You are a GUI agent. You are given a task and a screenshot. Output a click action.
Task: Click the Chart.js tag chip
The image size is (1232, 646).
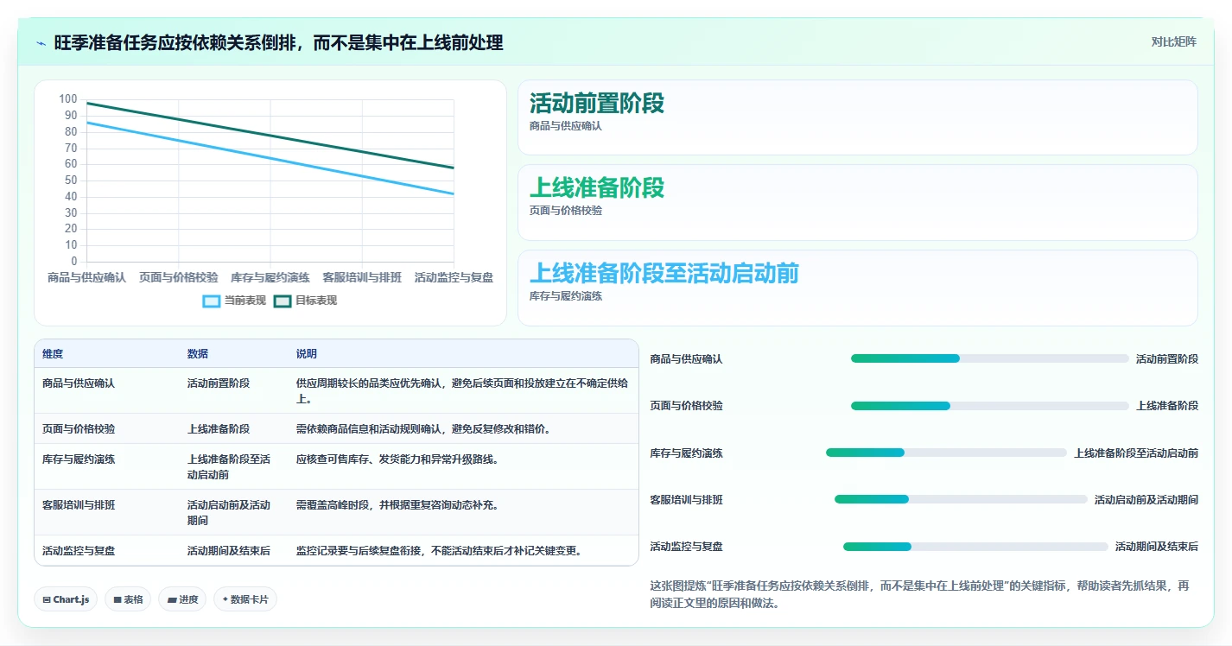pyautogui.click(x=66, y=599)
